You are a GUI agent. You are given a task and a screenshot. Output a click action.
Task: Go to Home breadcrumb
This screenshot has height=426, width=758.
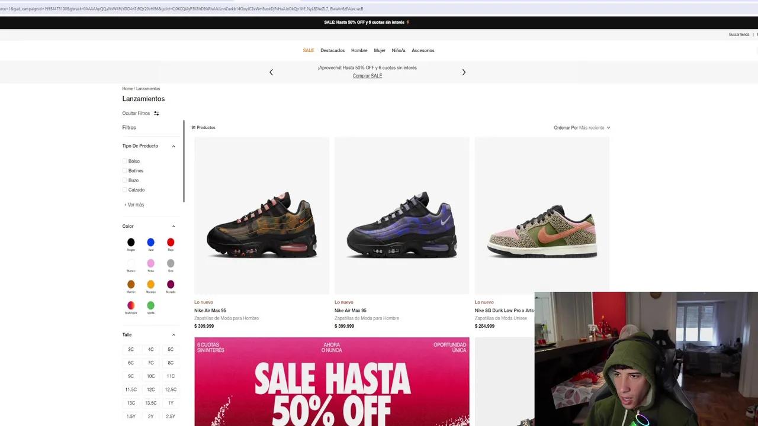click(127, 89)
